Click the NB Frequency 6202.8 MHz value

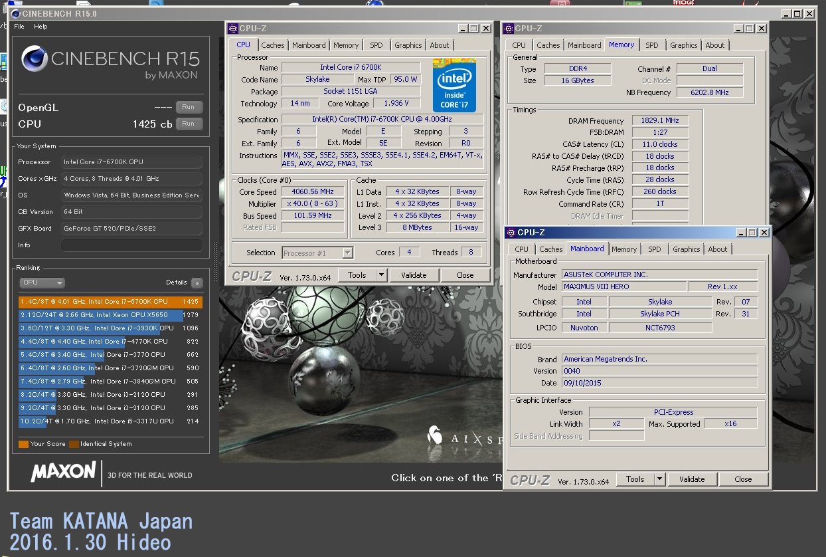pyautogui.click(x=709, y=92)
